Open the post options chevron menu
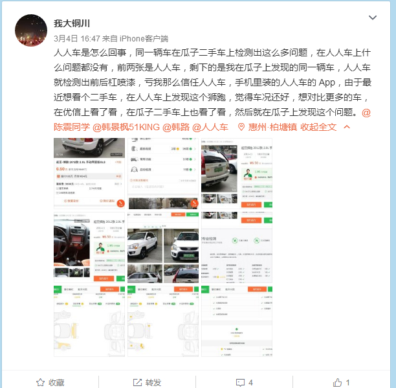Screen dimensions: 396x388 pos(373,17)
